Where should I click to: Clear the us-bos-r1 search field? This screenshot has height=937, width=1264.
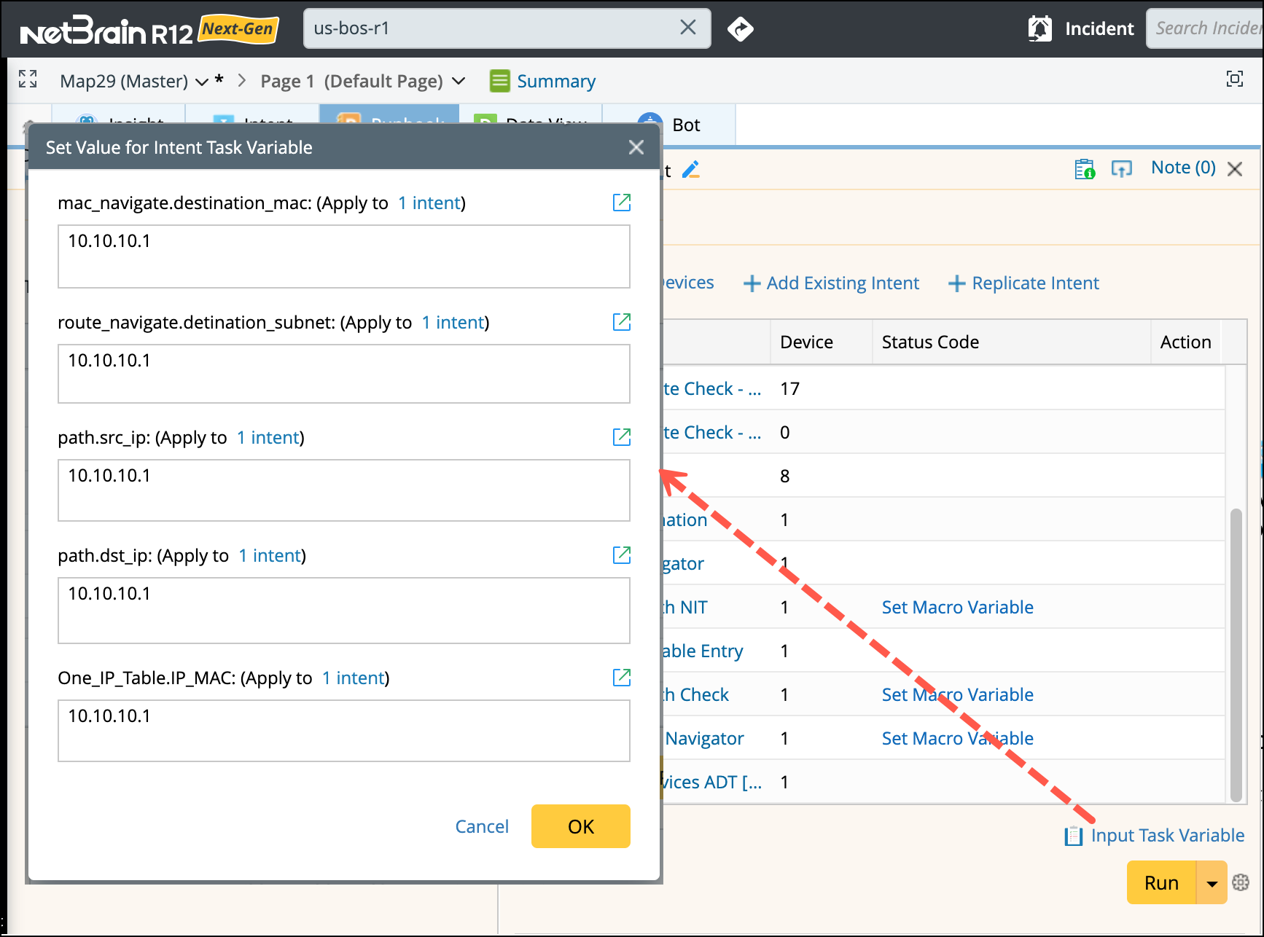(687, 28)
